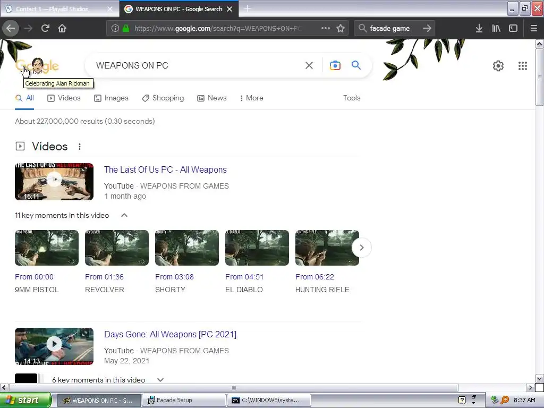
Task: Clear the Google search box with X
Action: pos(309,65)
